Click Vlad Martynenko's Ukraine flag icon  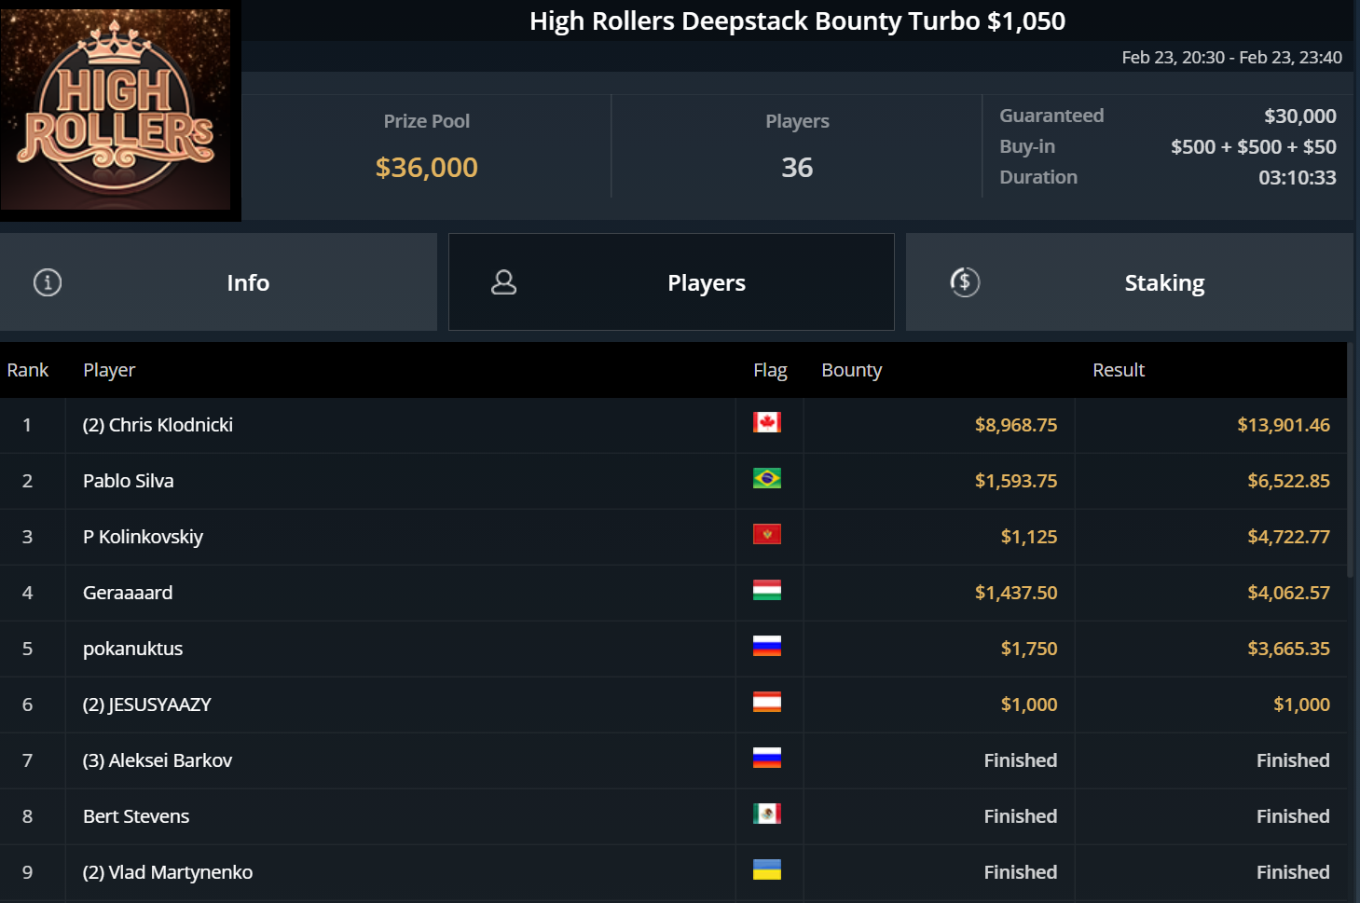pyautogui.click(x=766, y=870)
